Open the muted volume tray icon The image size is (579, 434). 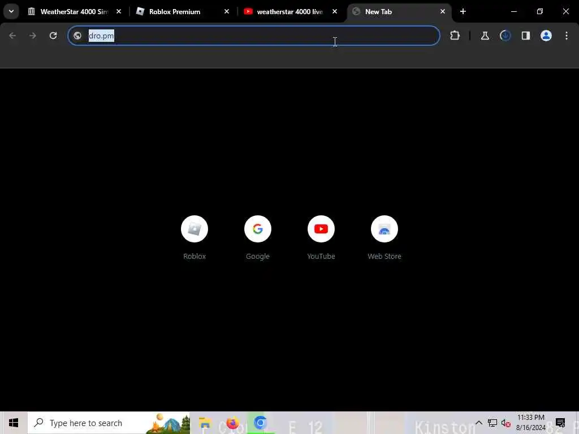tap(505, 423)
